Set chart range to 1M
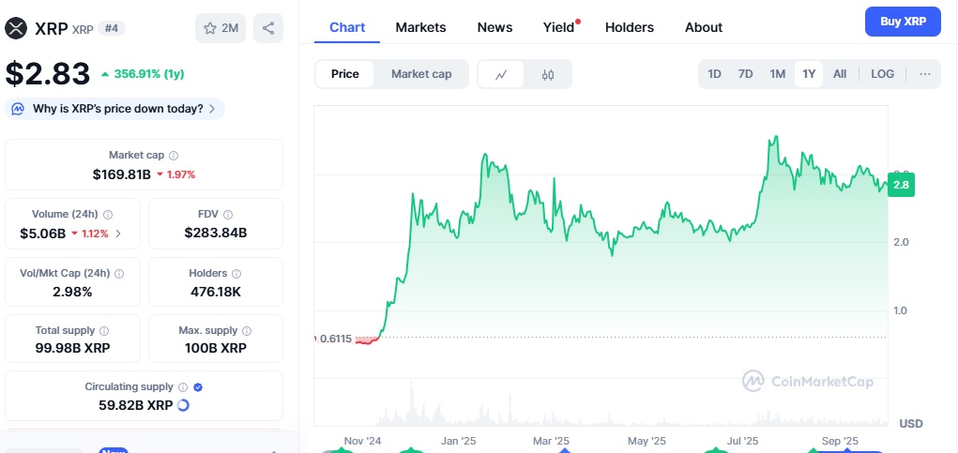 coord(777,74)
